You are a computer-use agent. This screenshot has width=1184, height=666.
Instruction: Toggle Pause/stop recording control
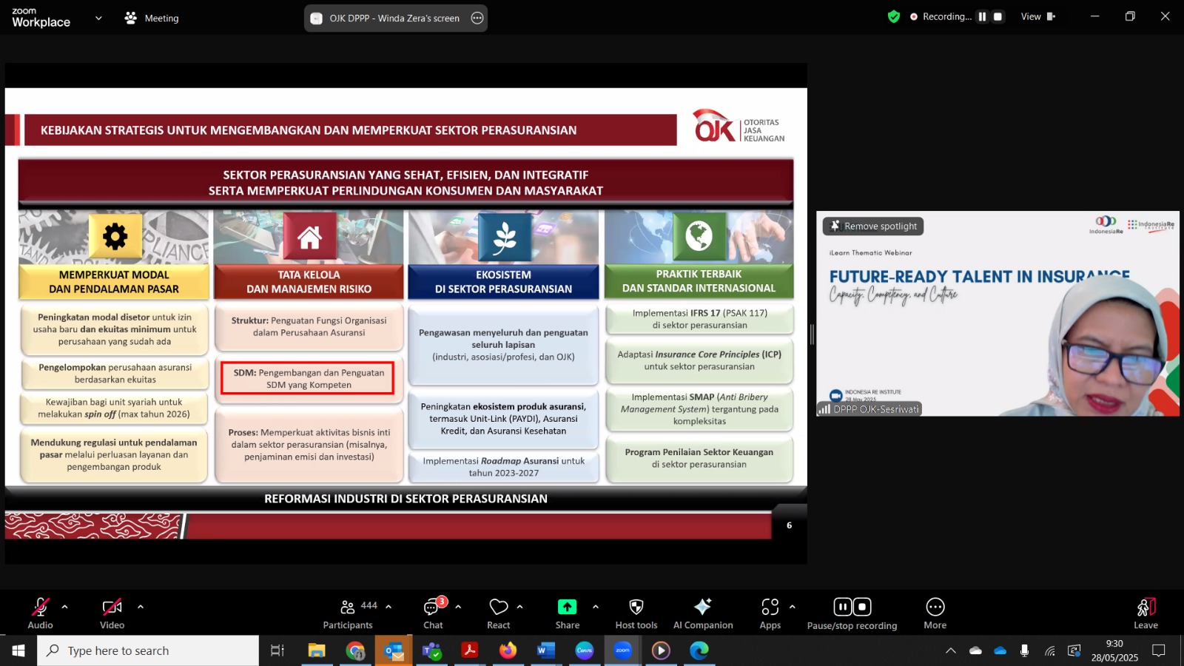pyautogui.click(x=852, y=613)
